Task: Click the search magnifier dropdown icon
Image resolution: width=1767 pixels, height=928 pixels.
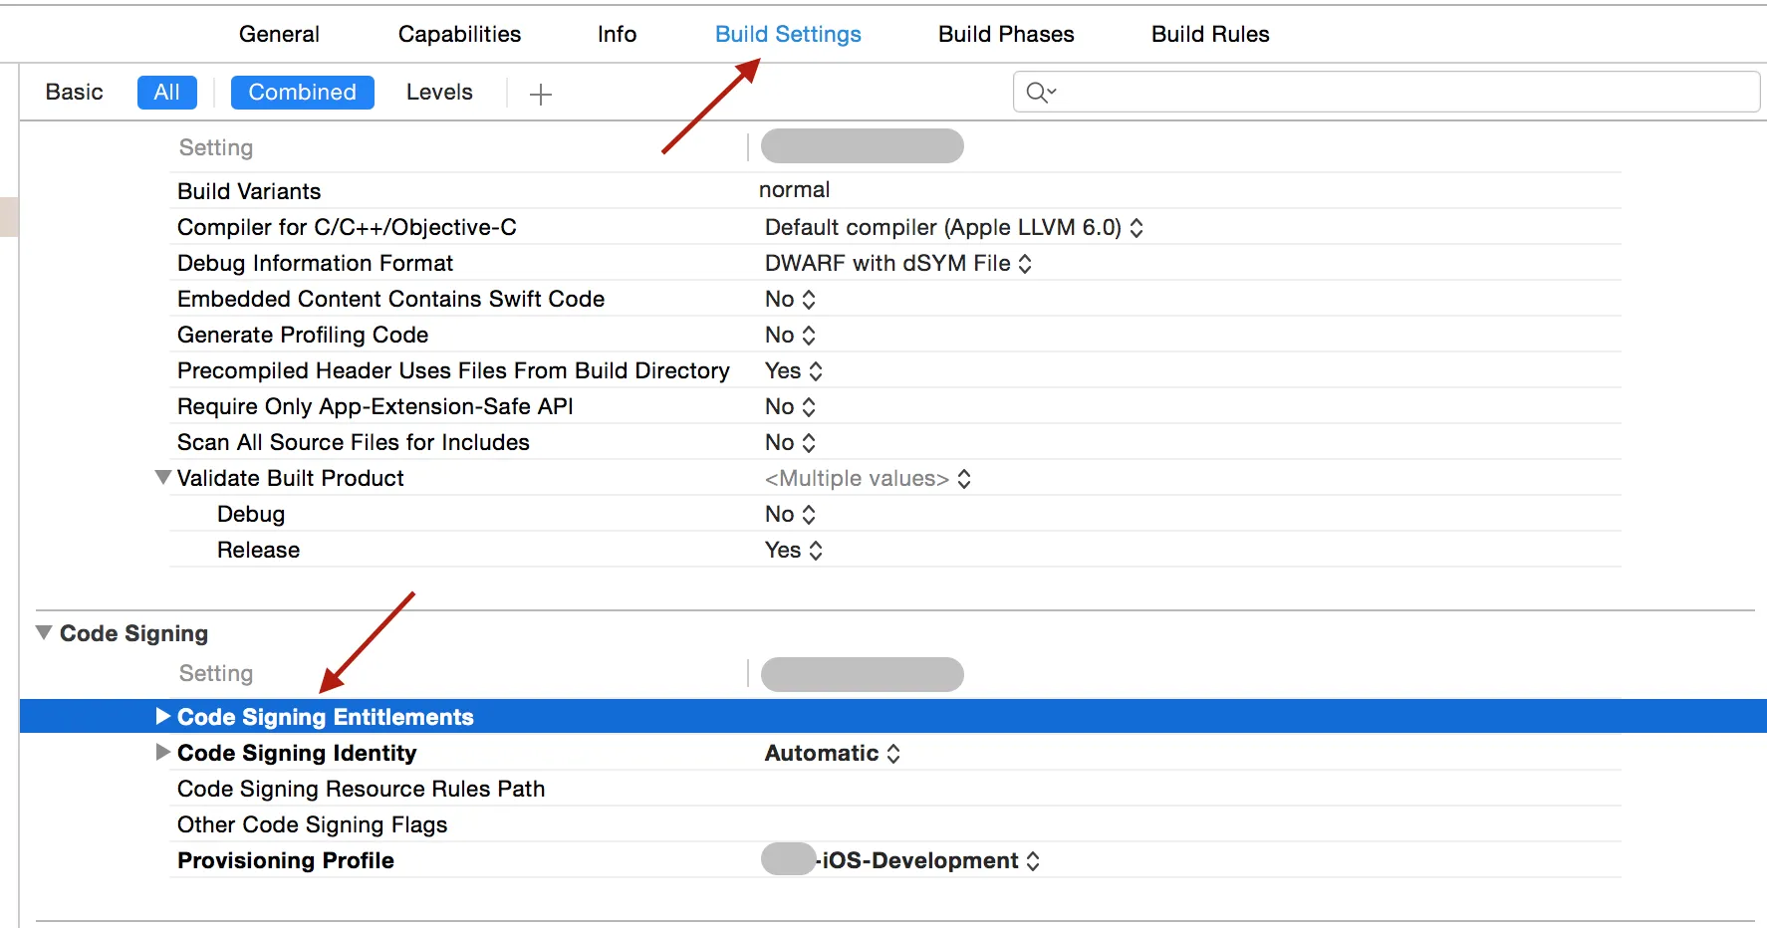Action: point(1041,93)
